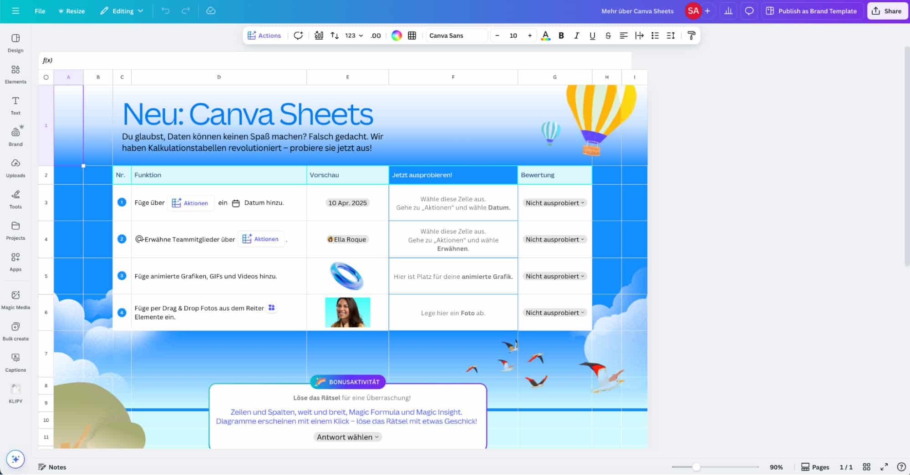Toggle text alignment button
This screenshot has width=910, height=475.
pos(624,35)
